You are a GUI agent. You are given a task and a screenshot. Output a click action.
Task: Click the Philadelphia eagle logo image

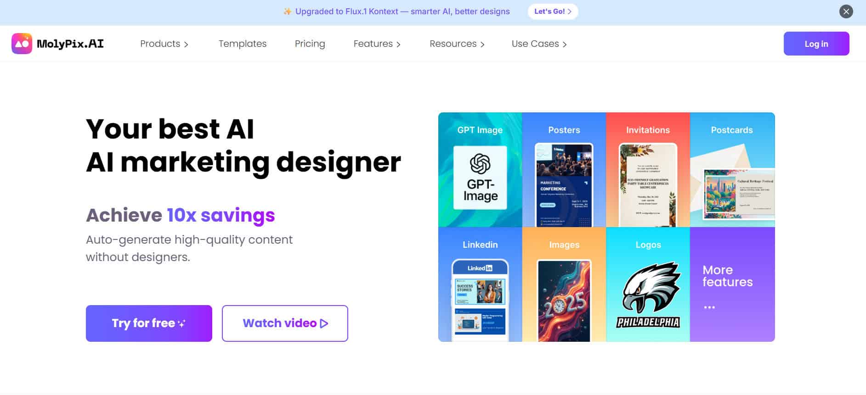[648, 295]
